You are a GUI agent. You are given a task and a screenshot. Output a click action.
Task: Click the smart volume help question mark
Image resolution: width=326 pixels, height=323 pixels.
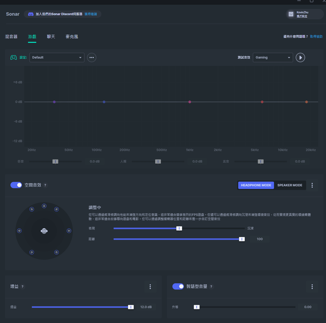pos(211,287)
